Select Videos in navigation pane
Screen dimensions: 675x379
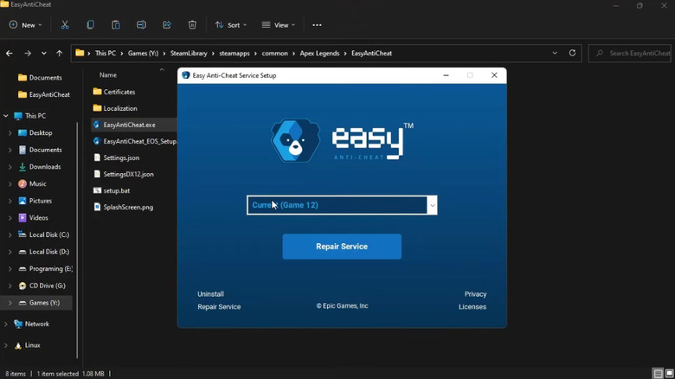tap(33, 217)
